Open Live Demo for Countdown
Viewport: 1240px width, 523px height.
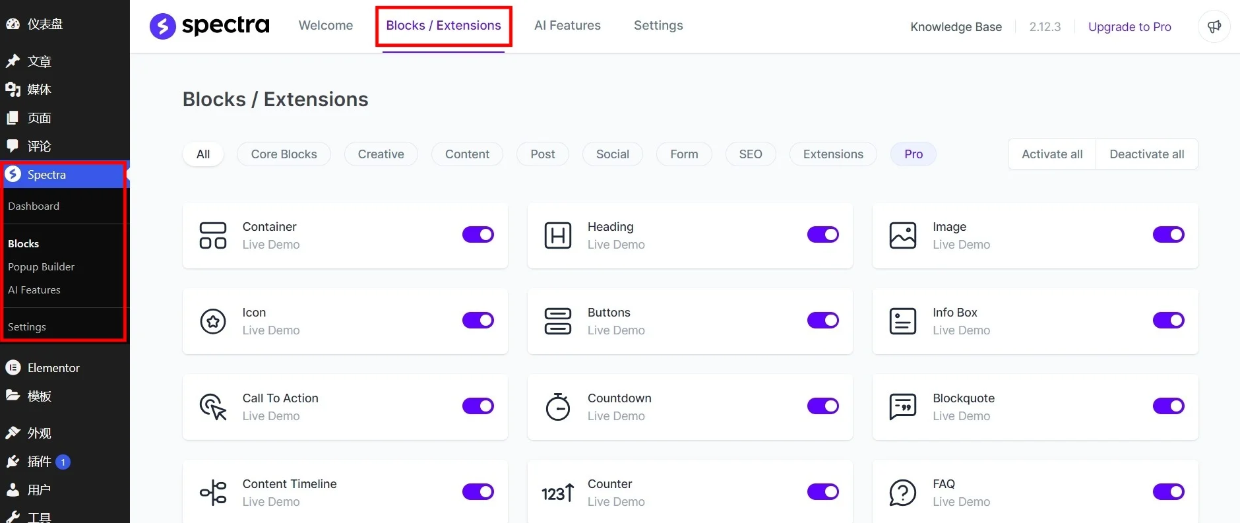pos(616,416)
